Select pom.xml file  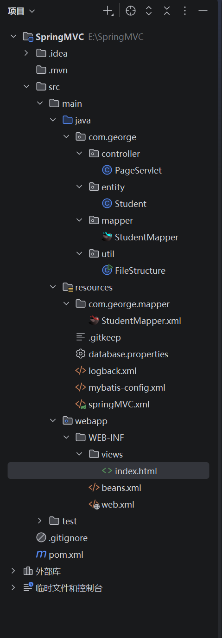66,554
